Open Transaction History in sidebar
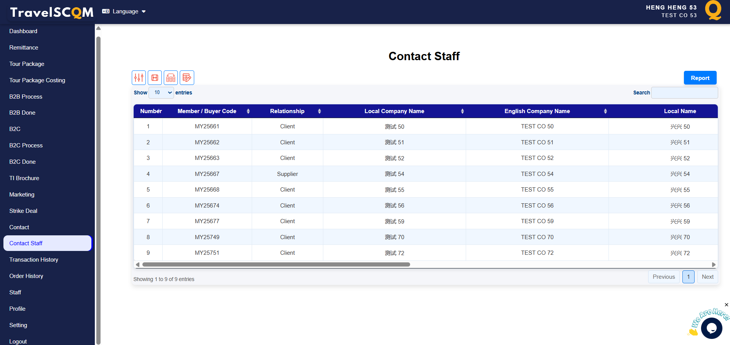The height and width of the screenshot is (345, 730). click(x=34, y=260)
